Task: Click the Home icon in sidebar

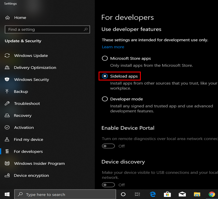Action: point(7,18)
